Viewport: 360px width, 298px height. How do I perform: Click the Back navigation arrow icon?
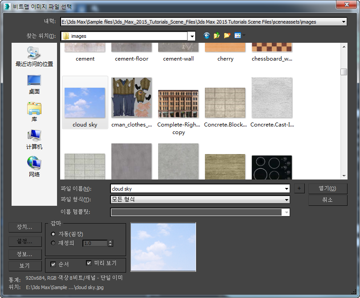(x=206, y=36)
